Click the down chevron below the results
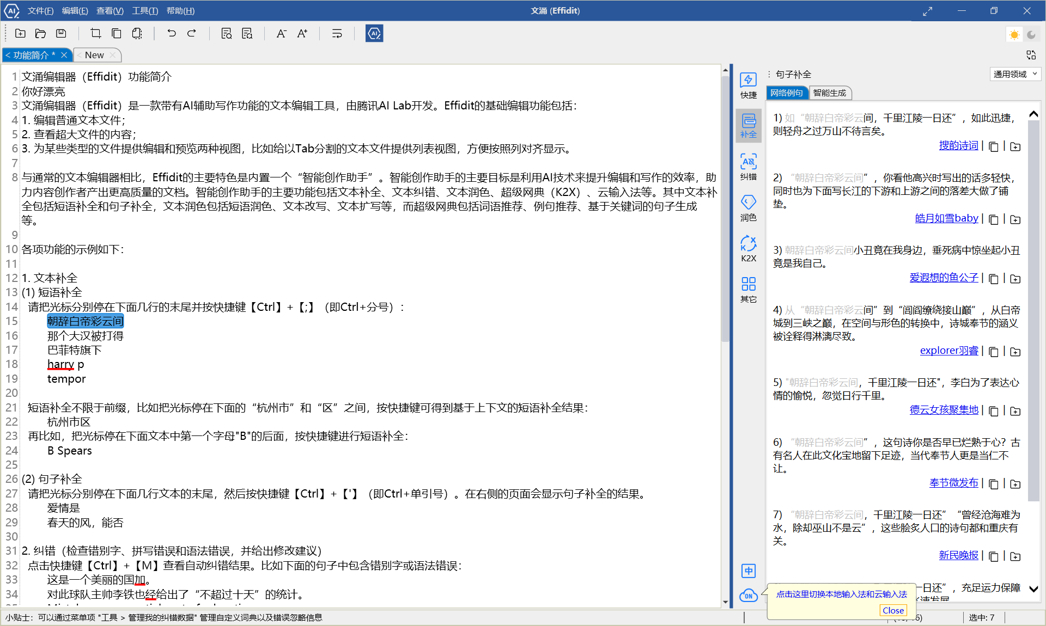This screenshot has width=1046, height=626. click(x=1033, y=590)
